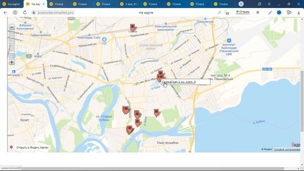Click the airport Краснодар Пашковский map icon
304x171 pixels.
pyautogui.click(x=229, y=40)
